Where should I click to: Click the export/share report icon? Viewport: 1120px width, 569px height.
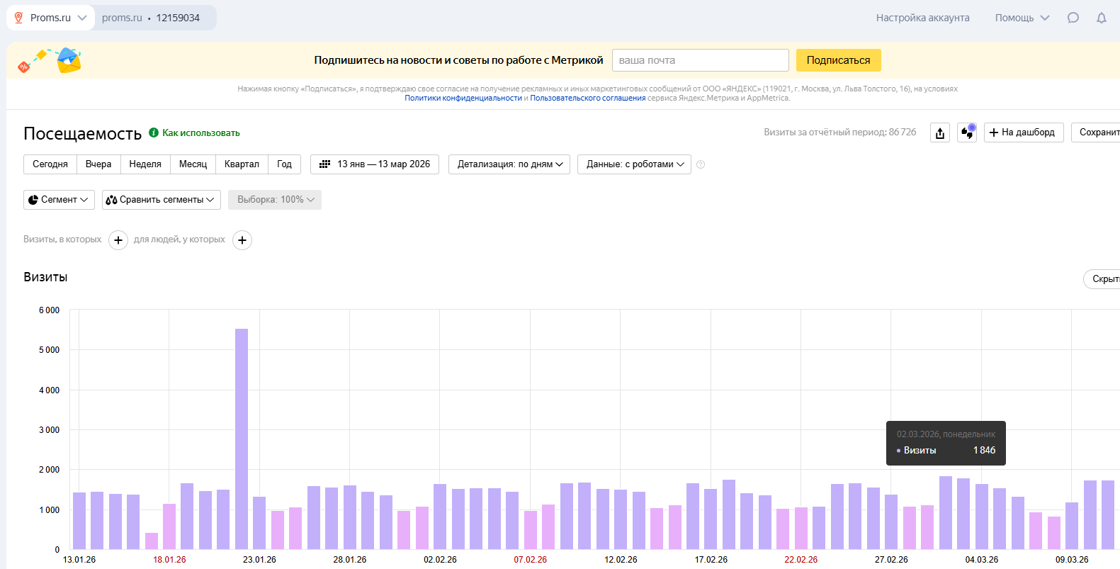pos(940,133)
